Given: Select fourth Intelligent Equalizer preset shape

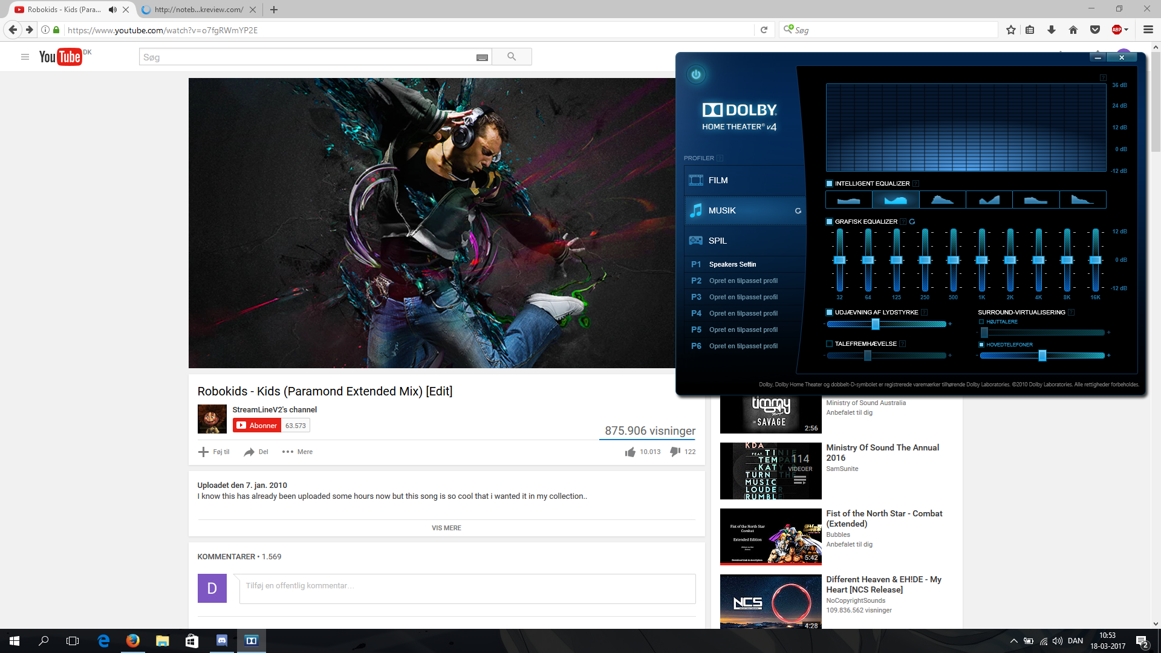Looking at the screenshot, I should (x=989, y=200).
